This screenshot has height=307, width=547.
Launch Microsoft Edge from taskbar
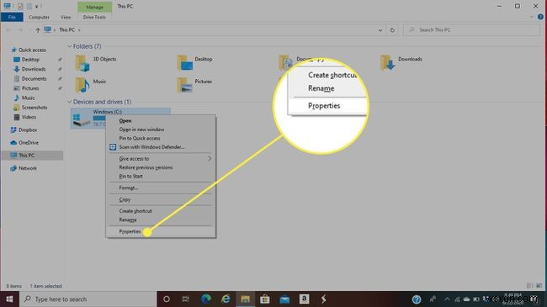pos(206,299)
